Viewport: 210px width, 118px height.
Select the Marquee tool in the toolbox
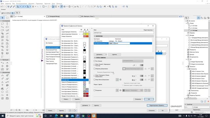pyautogui.click(x=7, y=18)
